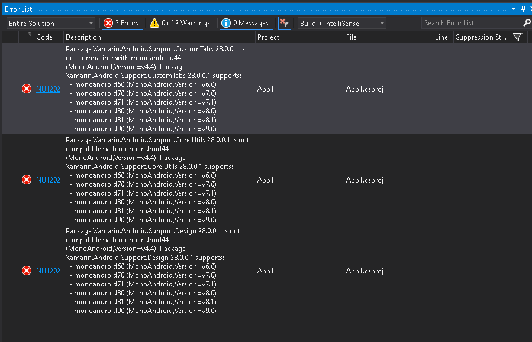Select the Core.Utils 28.0.0.1 error description

(x=157, y=180)
